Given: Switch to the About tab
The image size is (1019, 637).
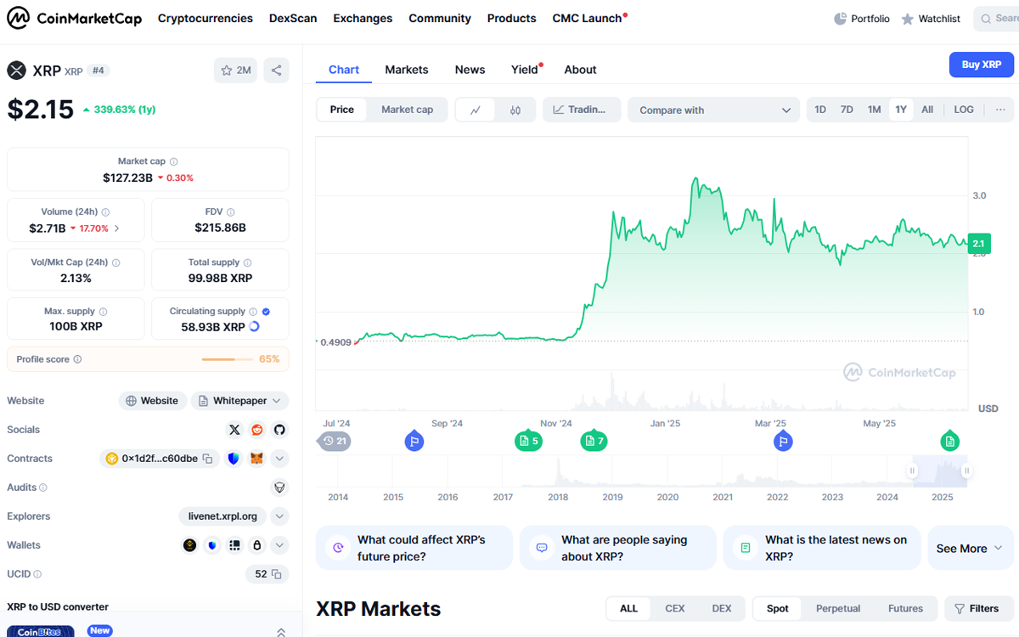Looking at the screenshot, I should (580, 70).
